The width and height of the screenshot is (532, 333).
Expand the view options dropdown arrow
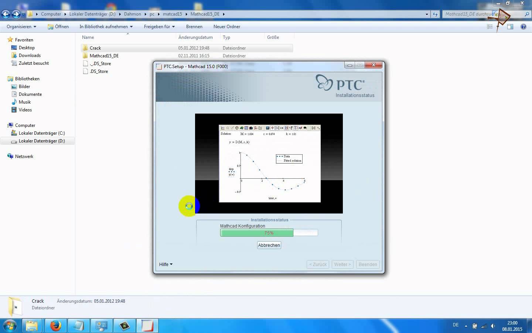(498, 27)
